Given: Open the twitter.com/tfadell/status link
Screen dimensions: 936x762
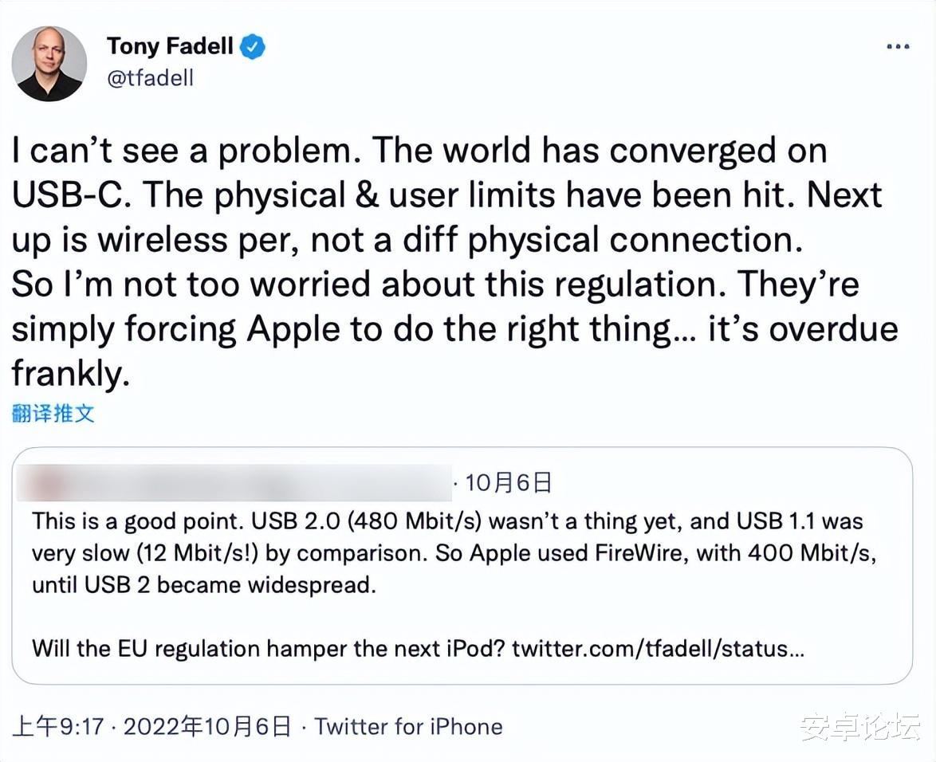Looking at the screenshot, I should [658, 648].
